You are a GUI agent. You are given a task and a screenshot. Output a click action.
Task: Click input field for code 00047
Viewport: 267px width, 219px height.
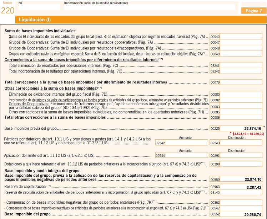(x=241, y=42)
